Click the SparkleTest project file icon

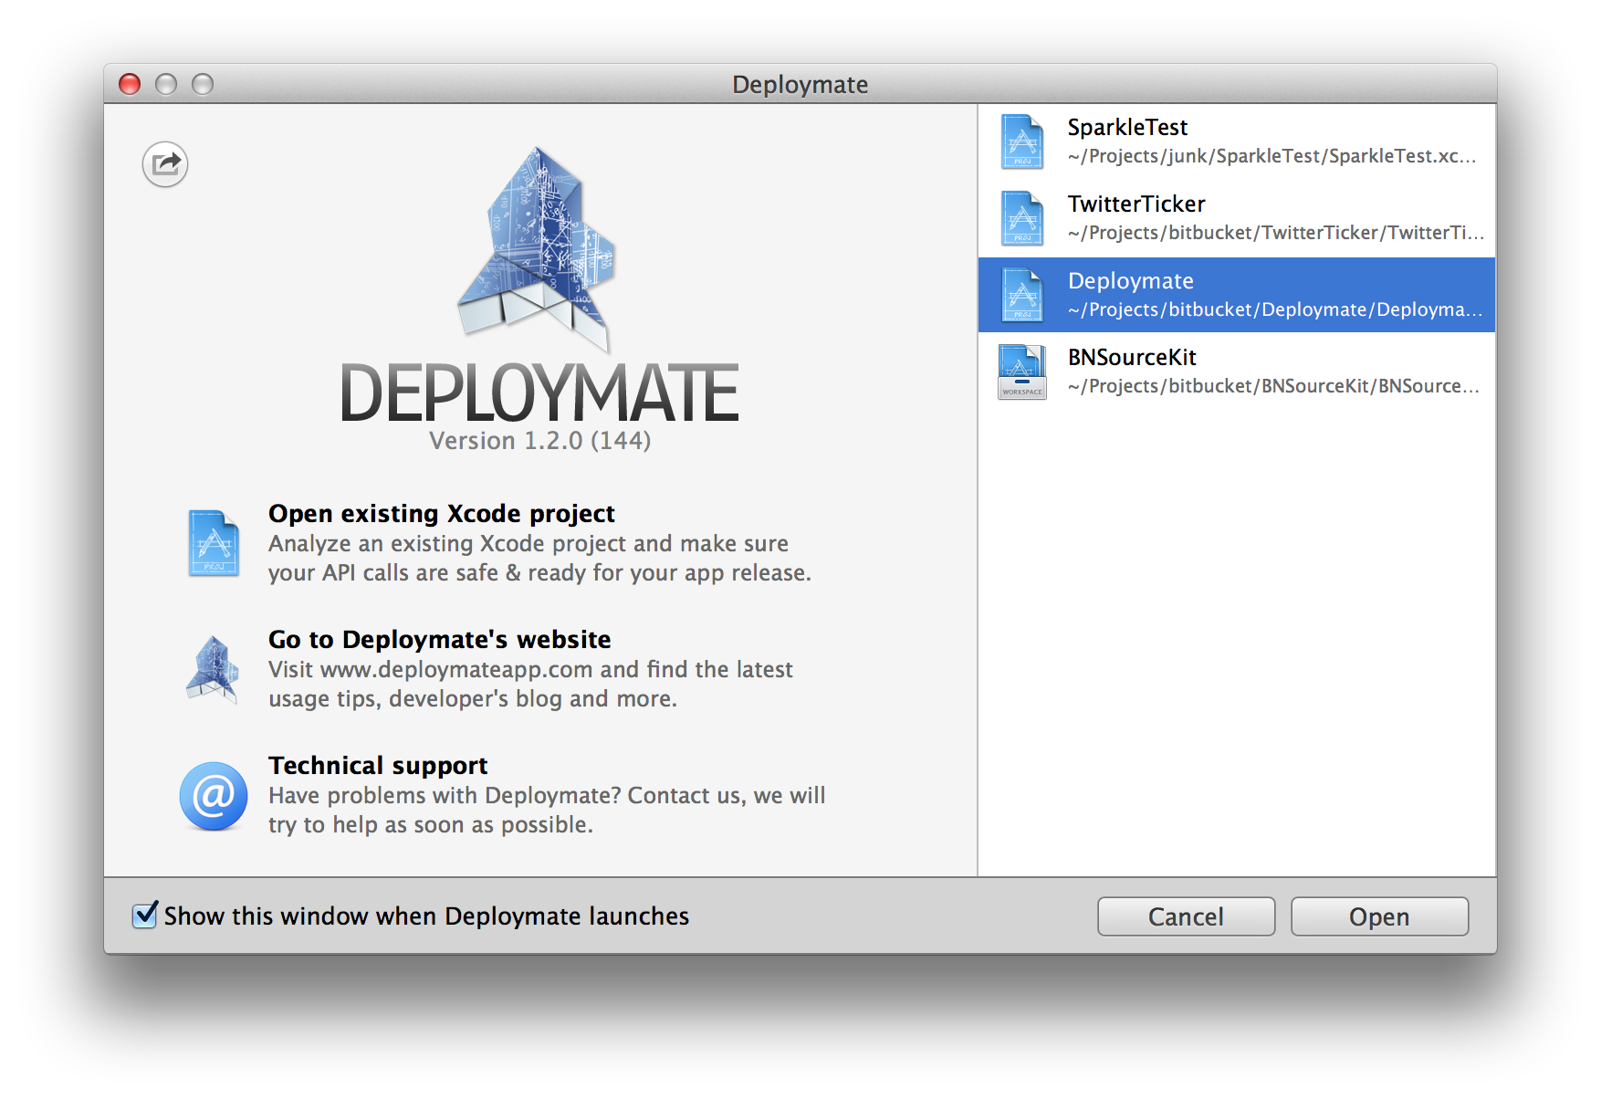point(1022,141)
